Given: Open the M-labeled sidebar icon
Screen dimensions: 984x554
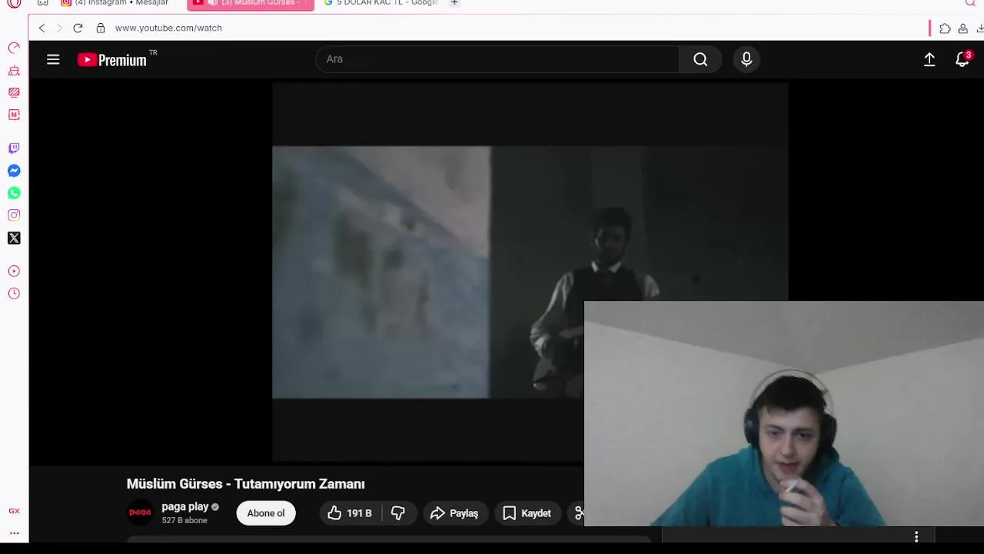Looking at the screenshot, I should pos(14,115).
